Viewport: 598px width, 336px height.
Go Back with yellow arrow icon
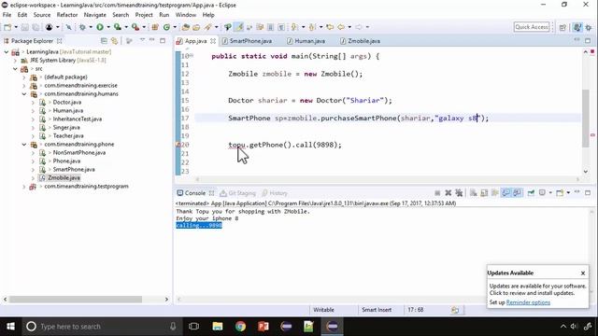341,27
